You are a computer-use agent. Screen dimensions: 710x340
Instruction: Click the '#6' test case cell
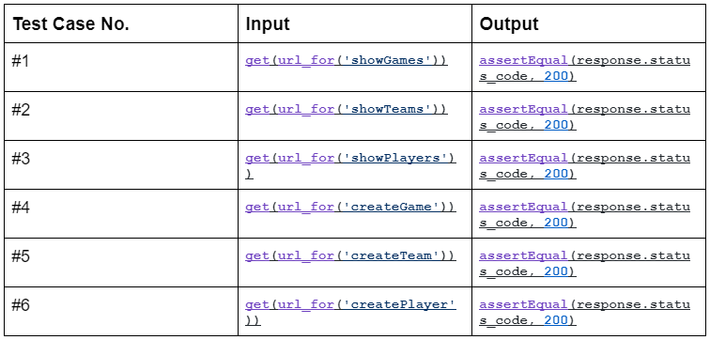(121, 312)
